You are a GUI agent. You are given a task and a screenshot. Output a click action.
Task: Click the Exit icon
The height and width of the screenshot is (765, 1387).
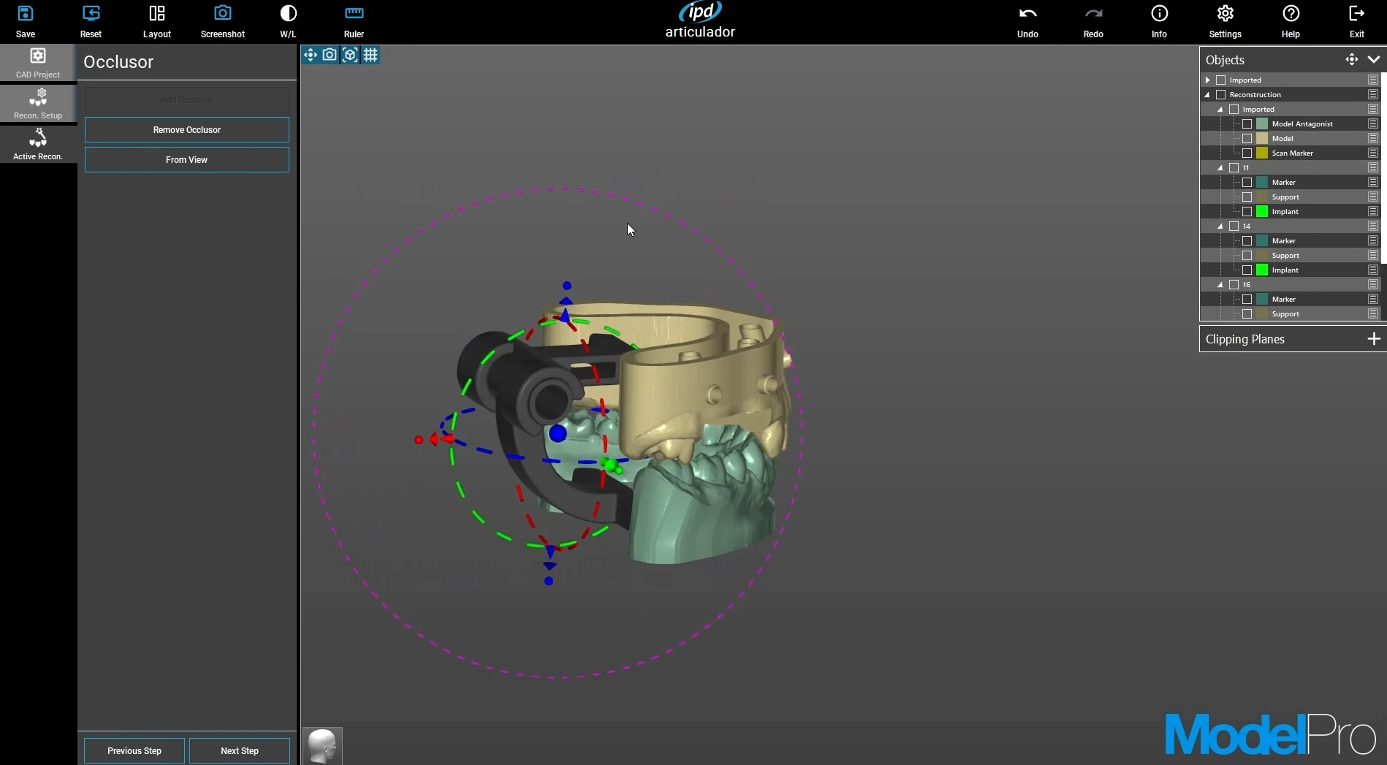pyautogui.click(x=1357, y=14)
